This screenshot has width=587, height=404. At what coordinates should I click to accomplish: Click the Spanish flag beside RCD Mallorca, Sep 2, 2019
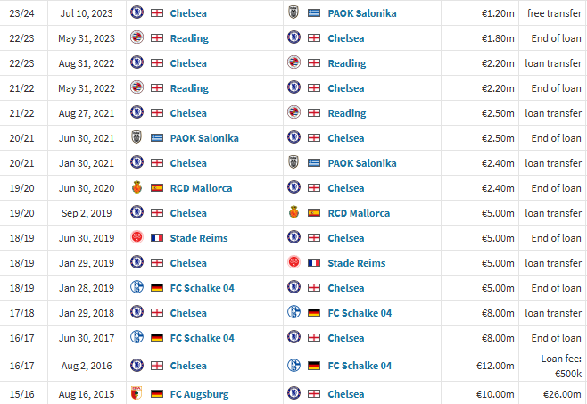coord(314,212)
